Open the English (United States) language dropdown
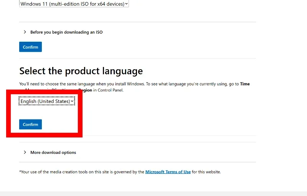Image resolution: width=307 pixels, height=196 pixels. click(45, 101)
